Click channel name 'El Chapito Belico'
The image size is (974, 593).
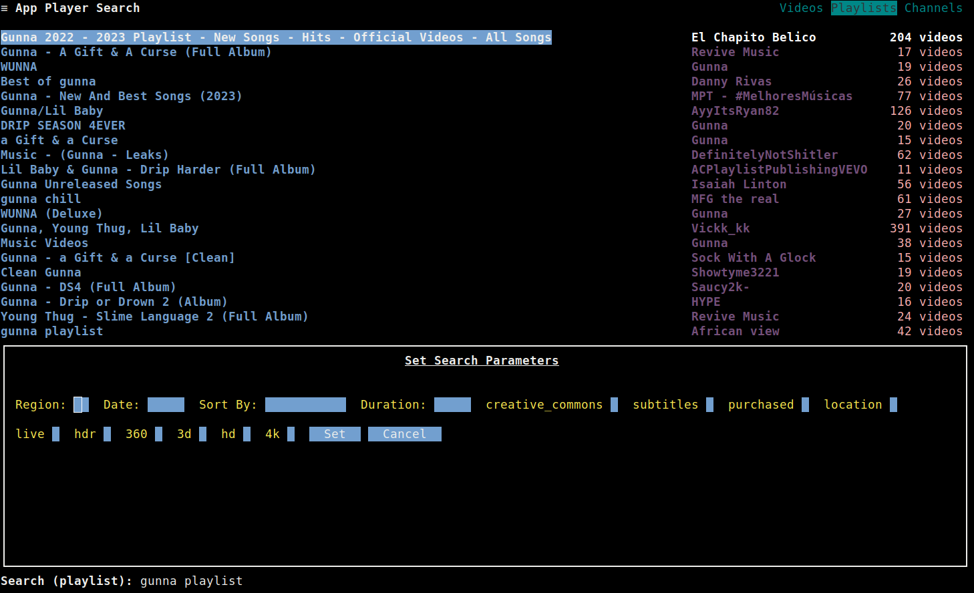(x=754, y=37)
